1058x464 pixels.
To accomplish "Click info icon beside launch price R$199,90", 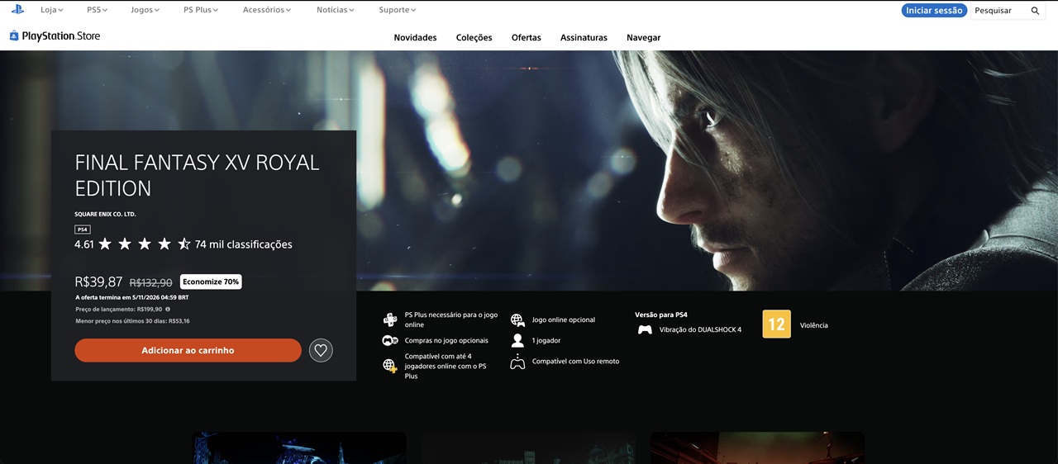I will point(168,309).
